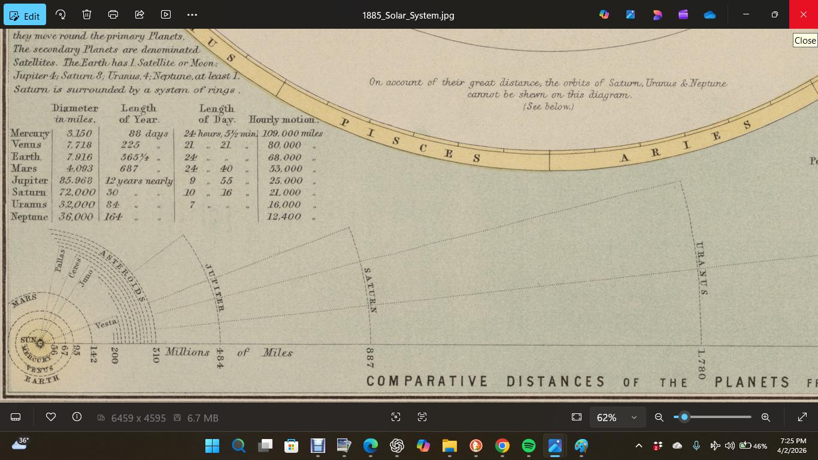Open Google Chrome from the taskbar
818x460 pixels.
click(502, 446)
